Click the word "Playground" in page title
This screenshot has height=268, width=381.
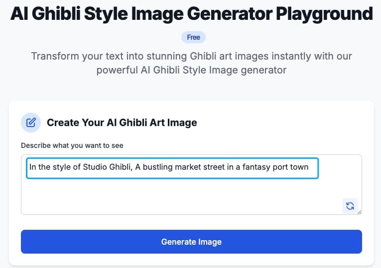[324, 14]
